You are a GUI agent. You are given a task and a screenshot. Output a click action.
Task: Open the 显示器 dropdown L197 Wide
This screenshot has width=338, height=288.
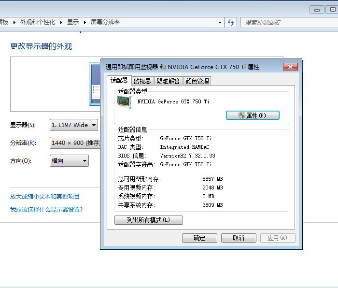click(x=74, y=125)
